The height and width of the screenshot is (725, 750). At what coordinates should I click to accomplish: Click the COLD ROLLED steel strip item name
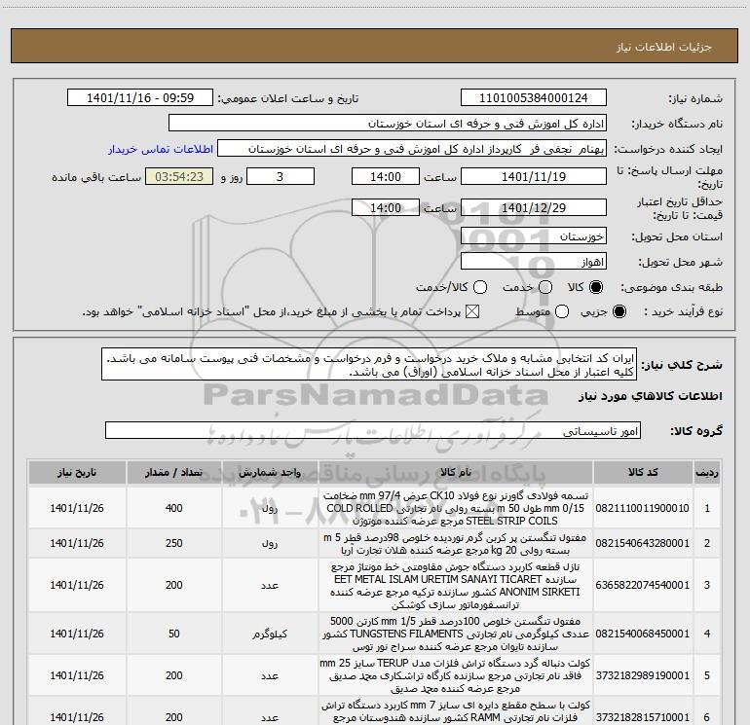click(x=456, y=508)
